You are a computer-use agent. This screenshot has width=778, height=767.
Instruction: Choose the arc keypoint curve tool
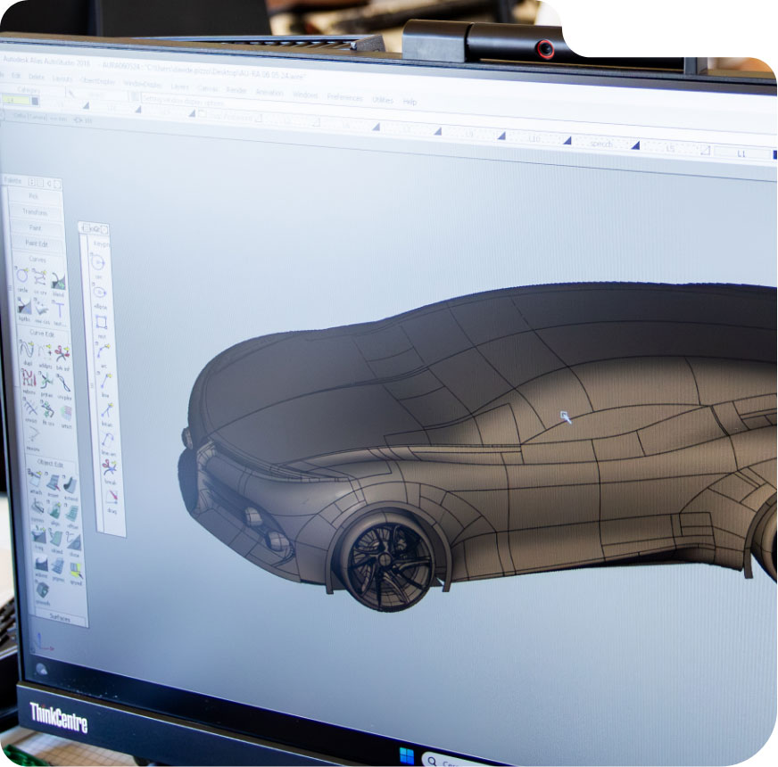pos(103,351)
